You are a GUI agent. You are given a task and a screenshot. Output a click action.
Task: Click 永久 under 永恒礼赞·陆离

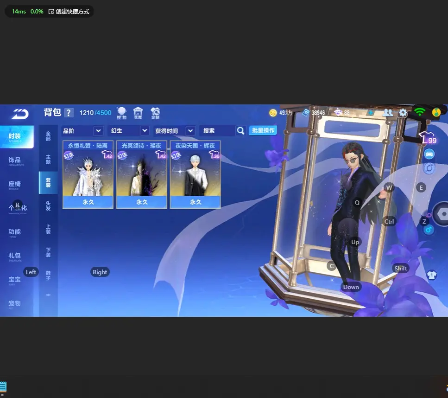88,202
